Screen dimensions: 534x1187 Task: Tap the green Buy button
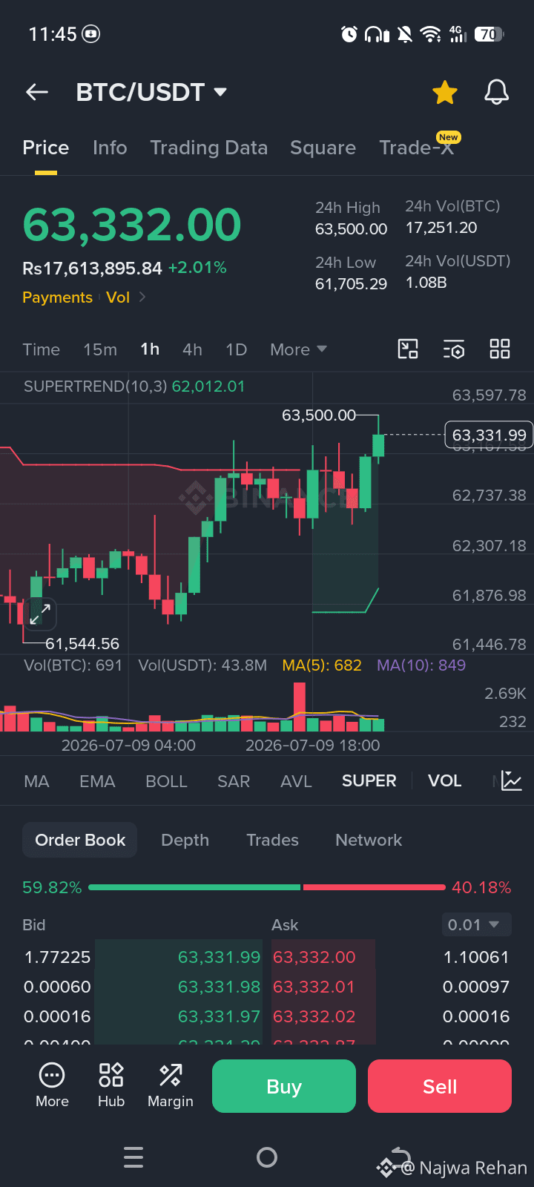click(284, 1086)
